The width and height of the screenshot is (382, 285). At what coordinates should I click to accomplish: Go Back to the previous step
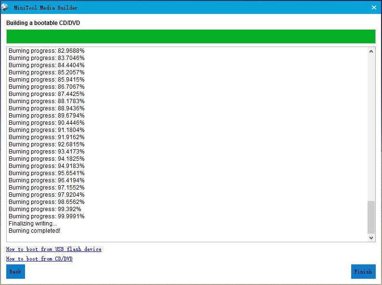pyautogui.click(x=15, y=272)
